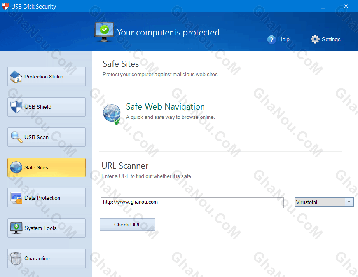
Task: Open the Quarantine section
Action: (x=46, y=258)
